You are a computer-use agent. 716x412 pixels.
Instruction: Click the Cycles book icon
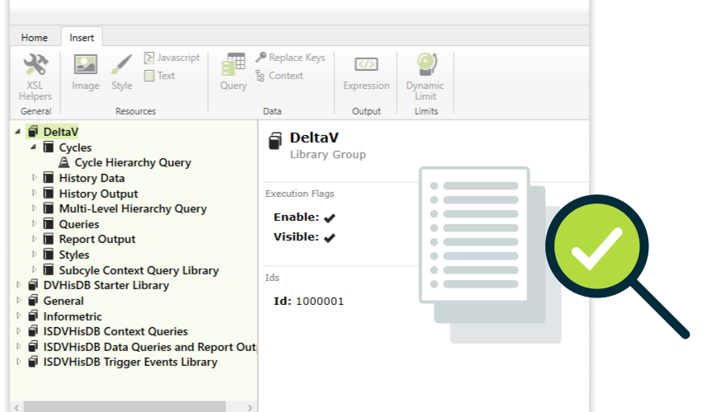point(49,147)
